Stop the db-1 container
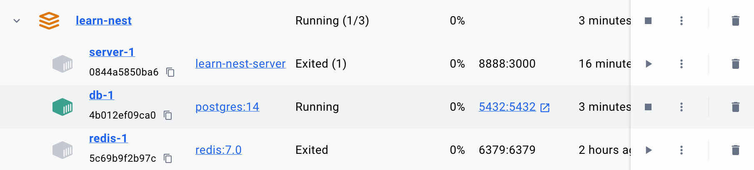This screenshot has height=170, width=754. point(648,107)
